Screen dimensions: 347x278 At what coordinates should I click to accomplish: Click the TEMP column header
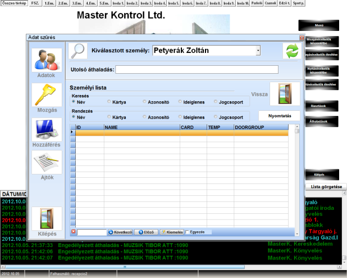coord(221,127)
